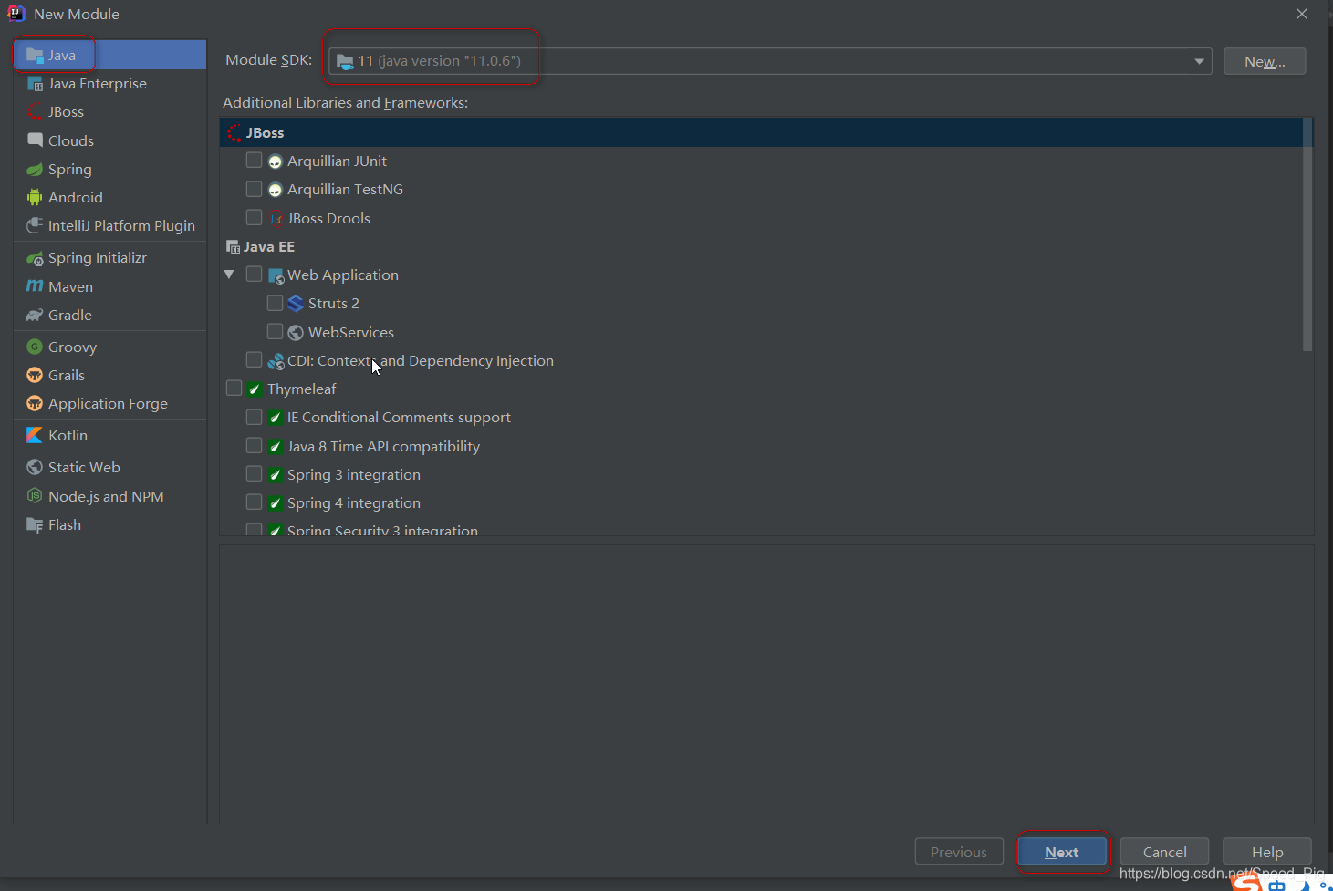Close the New Module dialog

[1302, 14]
